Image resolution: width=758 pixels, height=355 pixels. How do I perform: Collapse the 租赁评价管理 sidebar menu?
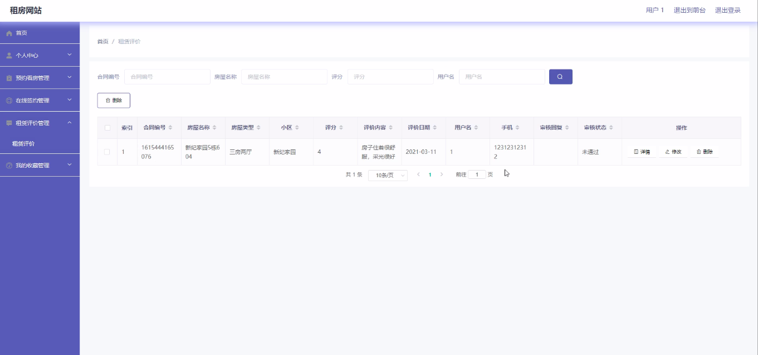click(x=40, y=123)
